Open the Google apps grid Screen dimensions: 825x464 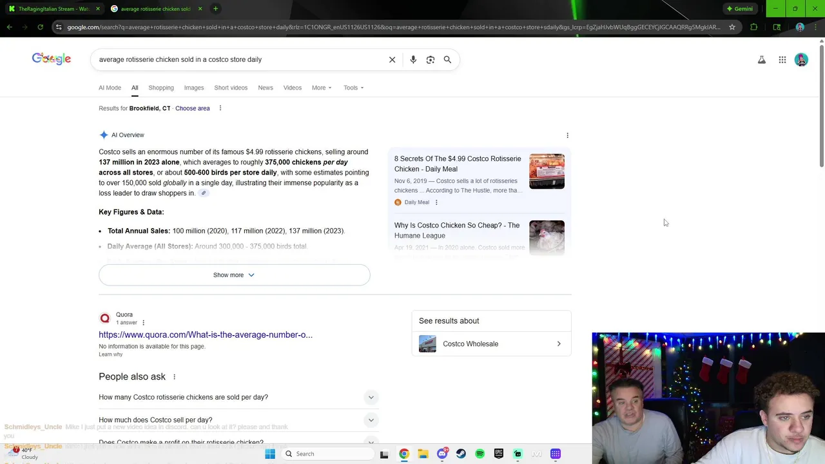(x=782, y=60)
